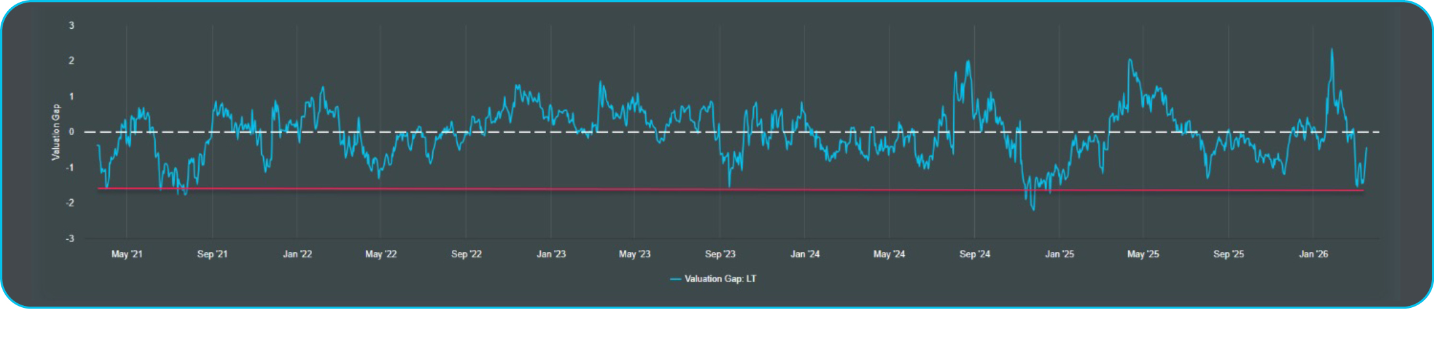This screenshot has width=1434, height=342.
Task: Click the y-axis value -2
Action: [x=70, y=203]
